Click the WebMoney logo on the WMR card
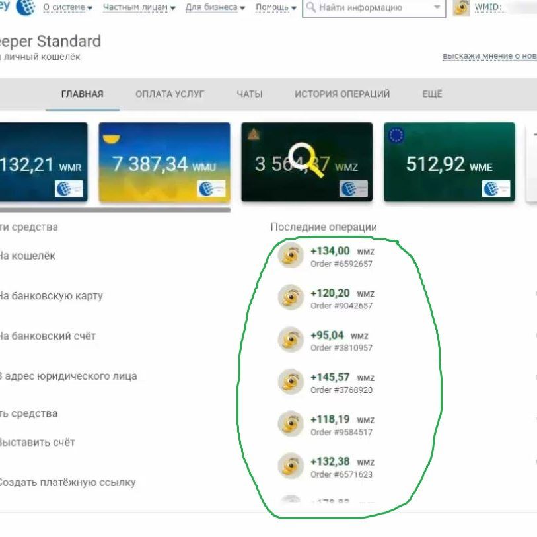 69,188
